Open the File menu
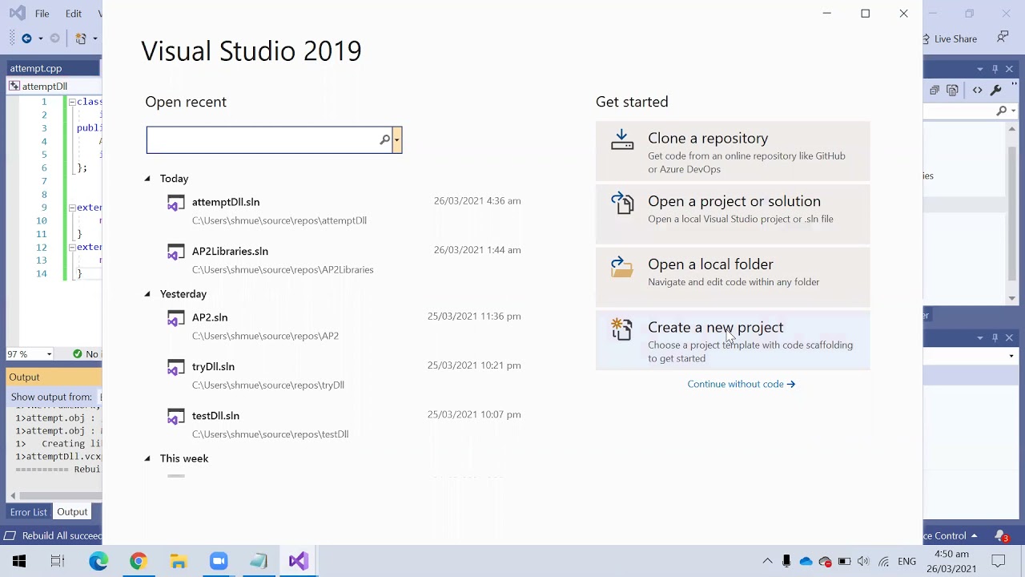Viewport: 1025px width, 577px height. coord(42,14)
